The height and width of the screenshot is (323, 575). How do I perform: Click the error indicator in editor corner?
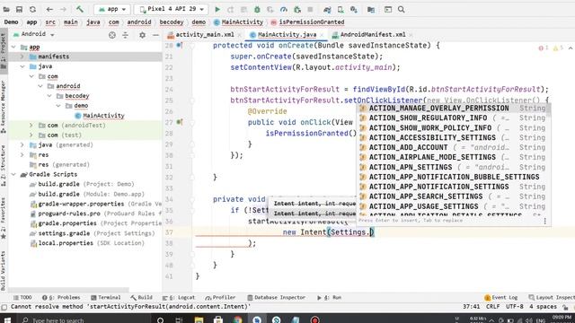tap(543, 48)
